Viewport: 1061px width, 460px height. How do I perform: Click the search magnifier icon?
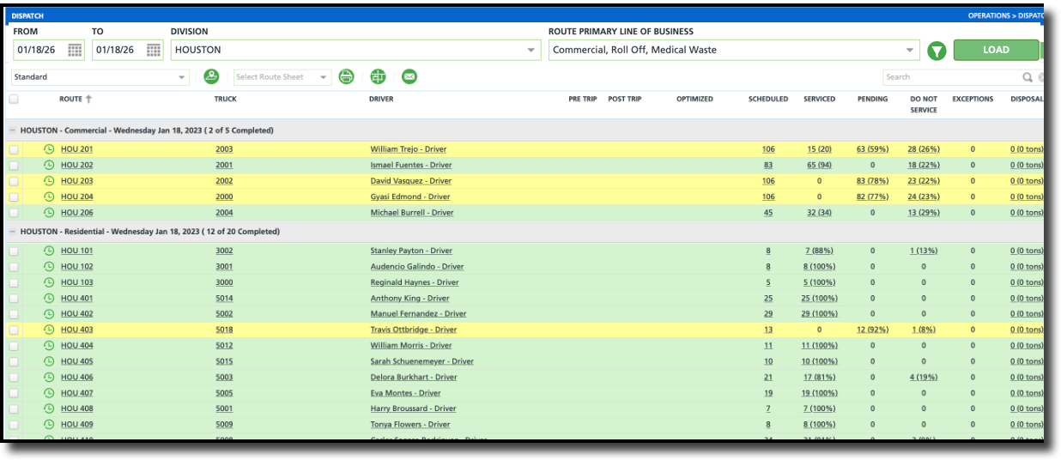pos(1028,77)
